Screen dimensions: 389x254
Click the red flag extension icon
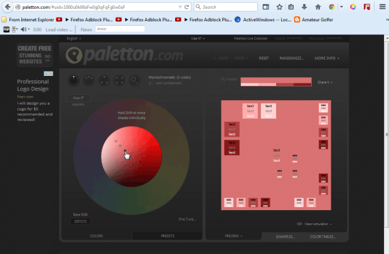click(366, 7)
